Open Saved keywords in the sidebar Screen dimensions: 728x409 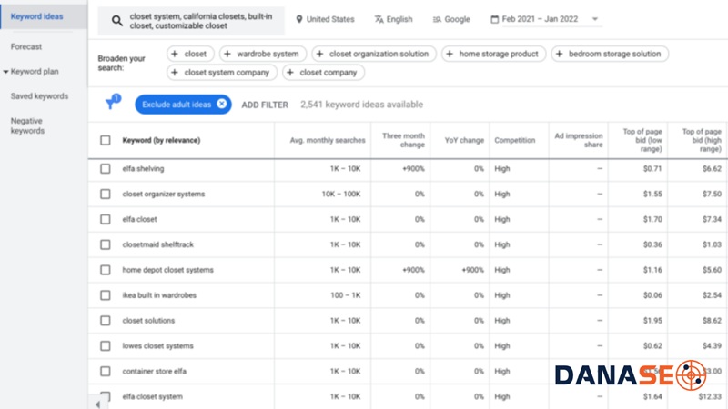pyautogui.click(x=39, y=96)
